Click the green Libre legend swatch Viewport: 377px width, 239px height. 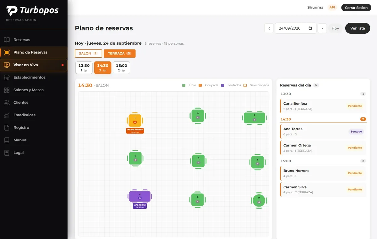point(184,85)
